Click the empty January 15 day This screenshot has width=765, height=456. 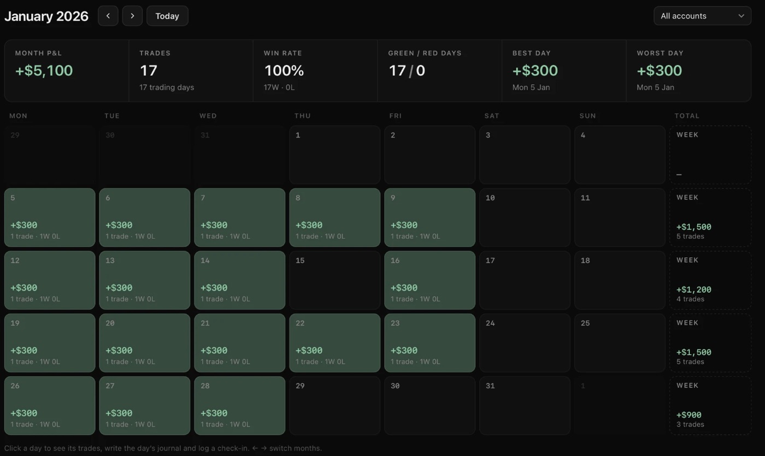pyautogui.click(x=335, y=280)
